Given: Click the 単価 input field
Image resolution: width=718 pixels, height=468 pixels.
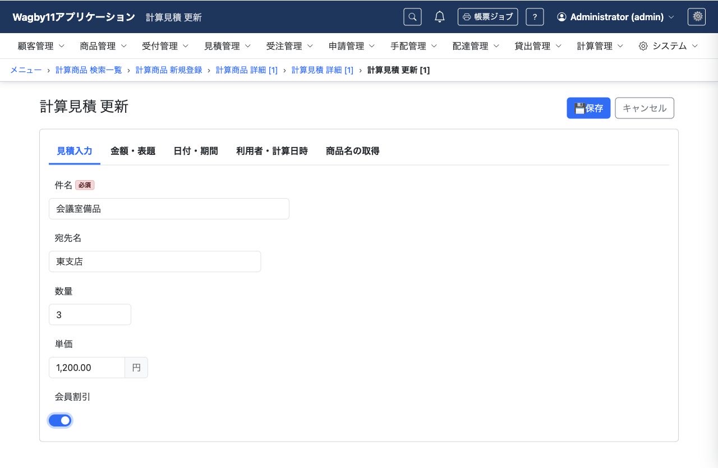Looking at the screenshot, I should [87, 368].
